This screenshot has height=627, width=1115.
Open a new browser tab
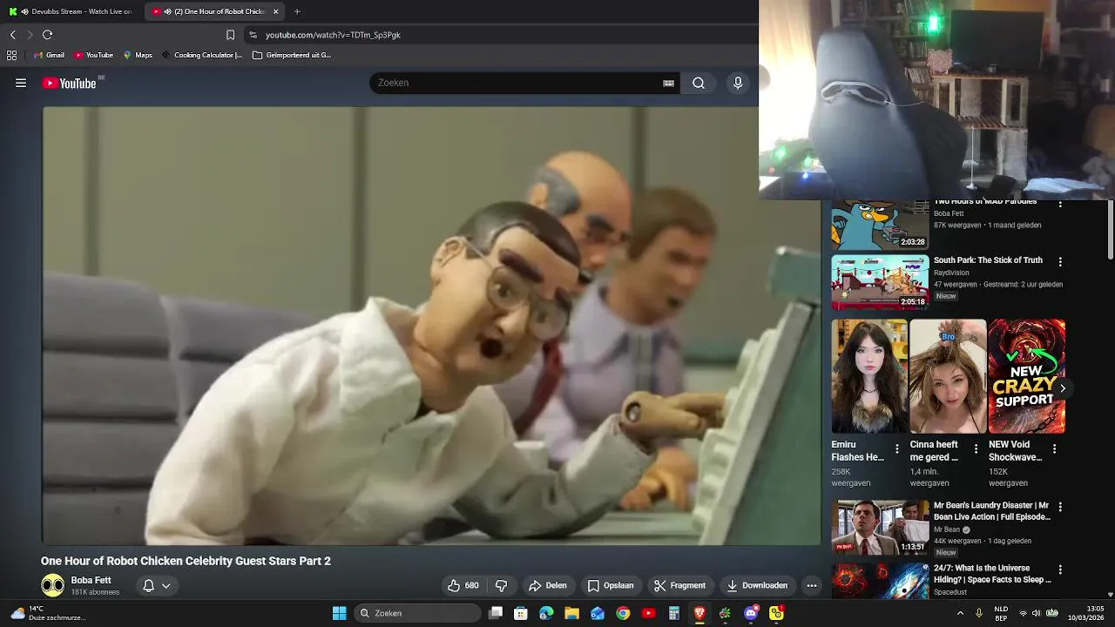[297, 11]
